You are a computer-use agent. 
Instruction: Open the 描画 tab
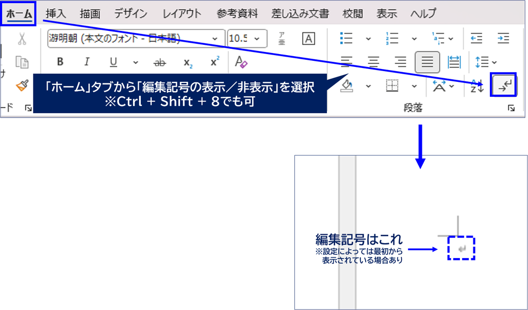coord(90,14)
